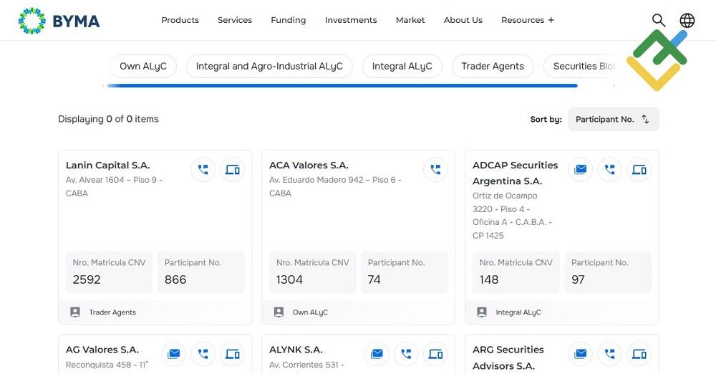Click the Ortiz de Ocampo 3220 address
The width and height of the screenshot is (716, 374).
[x=513, y=216]
